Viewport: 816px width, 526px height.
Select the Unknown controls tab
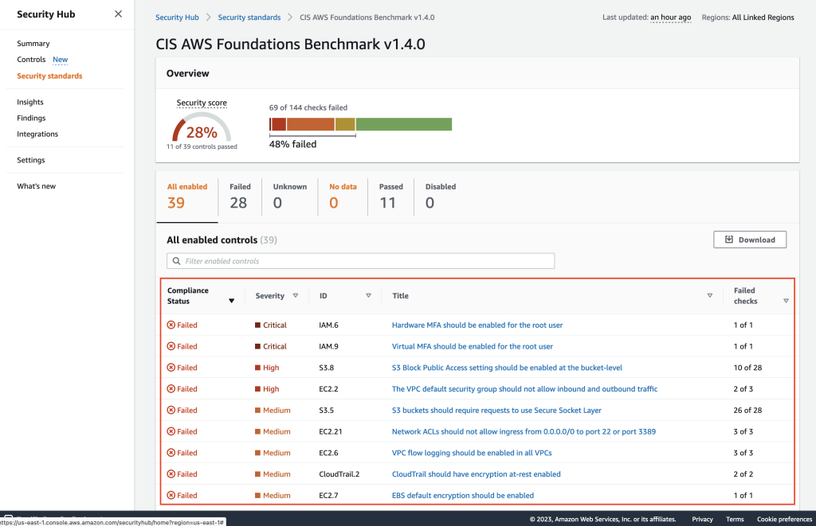pyautogui.click(x=290, y=196)
